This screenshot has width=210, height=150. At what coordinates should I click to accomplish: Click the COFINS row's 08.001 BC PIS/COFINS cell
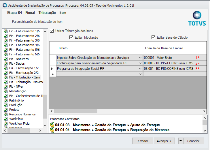pos(175,63)
